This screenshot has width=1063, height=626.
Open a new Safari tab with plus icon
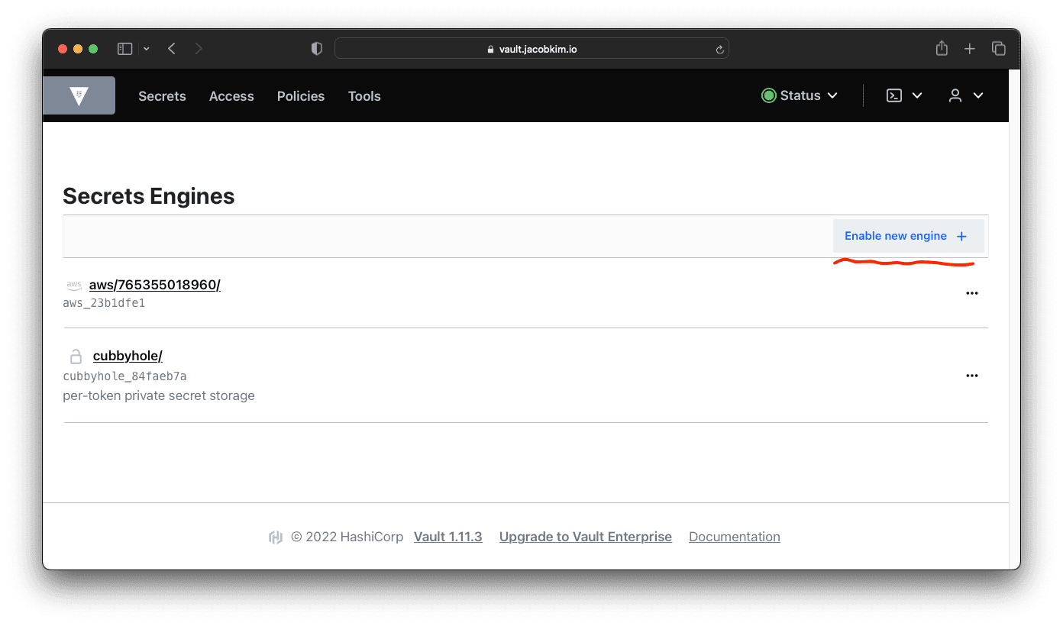969,49
